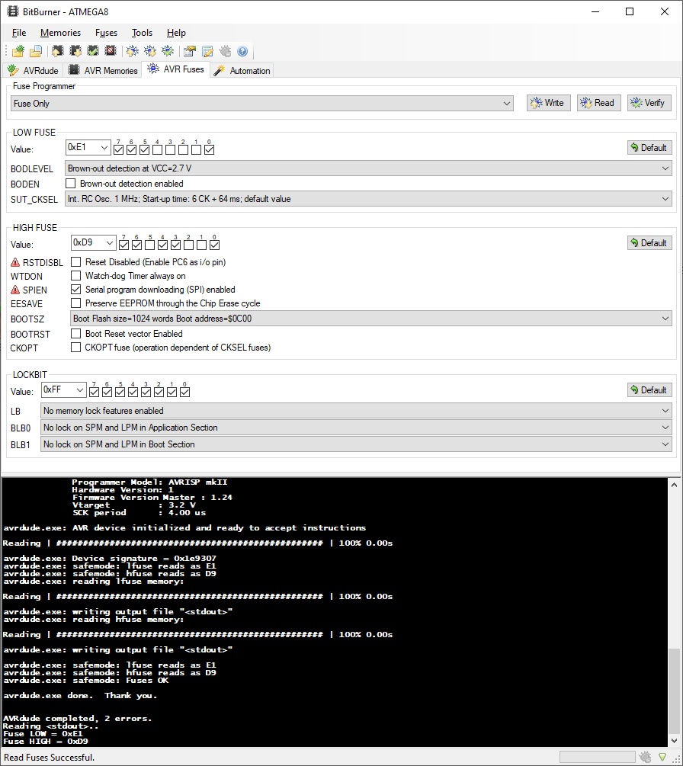Viewport: 683px width, 766px height.
Task: Click the open file folder toolbar icon
Action: pos(36,51)
